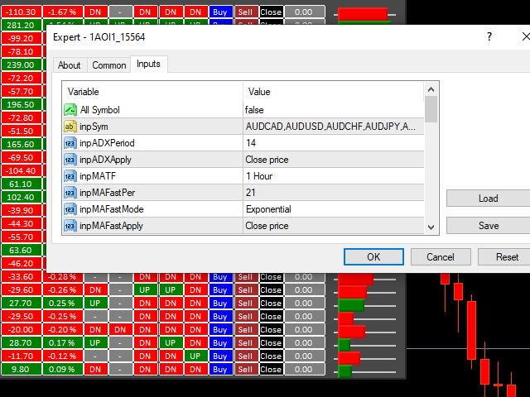This screenshot has width=530, height=397.
Task: Click the inpMATF value 1 Hour
Action: pos(259,176)
